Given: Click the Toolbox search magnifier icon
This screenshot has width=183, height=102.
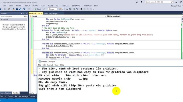Looking at the screenshot, I should [25, 16].
